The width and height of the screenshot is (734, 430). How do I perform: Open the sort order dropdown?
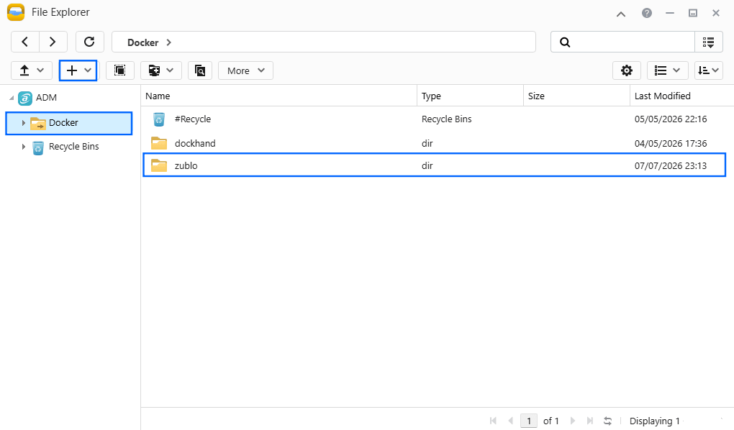[708, 70]
